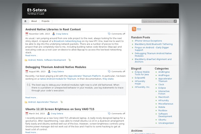Click comments bubble icon on Android Native Libraries post
201x134 pixels.
[x=109, y=34]
